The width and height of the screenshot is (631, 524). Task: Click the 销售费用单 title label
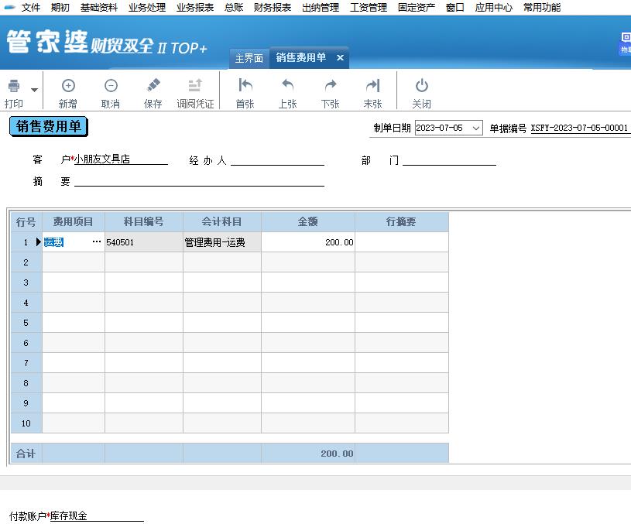48,126
